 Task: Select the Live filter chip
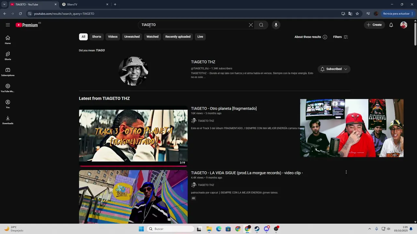pos(200,37)
